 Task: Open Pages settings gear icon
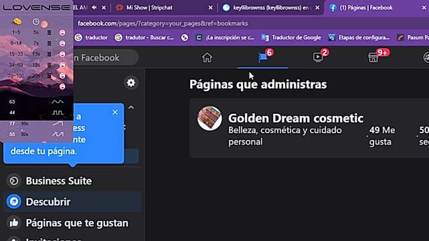(131, 82)
